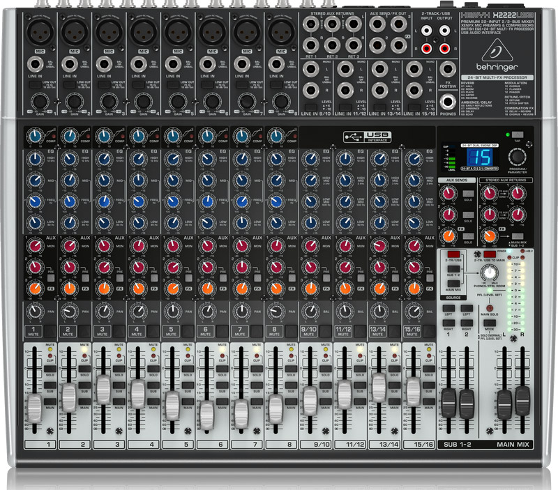The image size is (558, 490).
Task: Click the 'SUB 1-2' label below the faders
Action: point(458,445)
